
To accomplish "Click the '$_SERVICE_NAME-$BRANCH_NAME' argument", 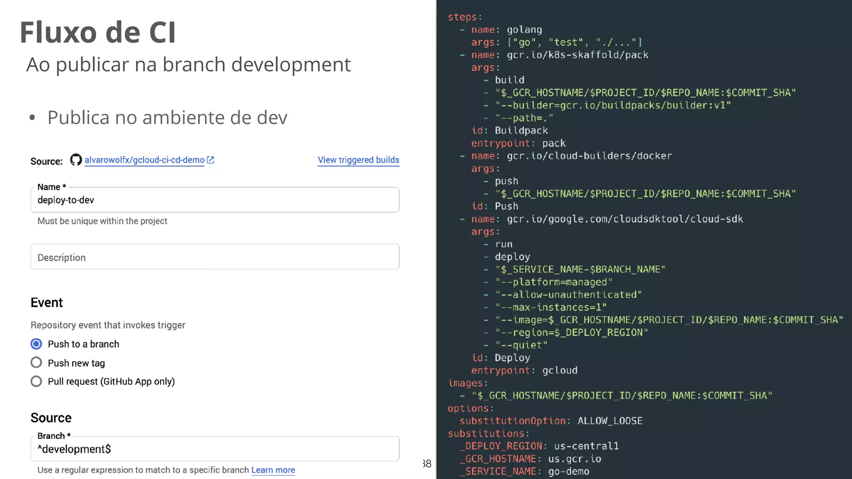I will (x=580, y=269).
